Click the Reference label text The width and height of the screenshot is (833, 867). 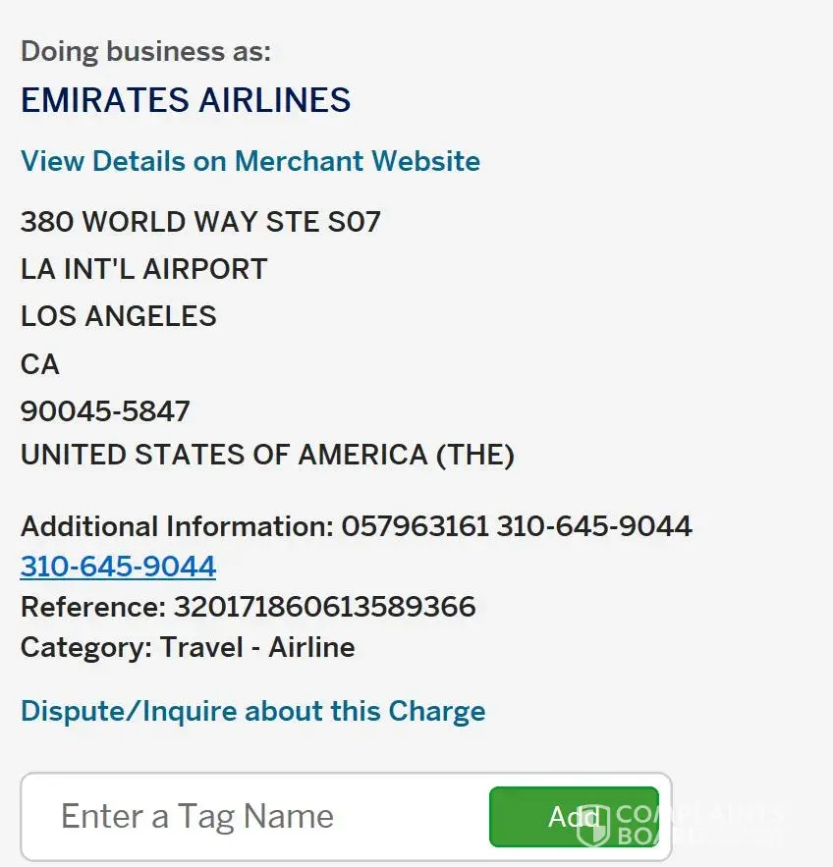pyautogui.click(x=93, y=607)
